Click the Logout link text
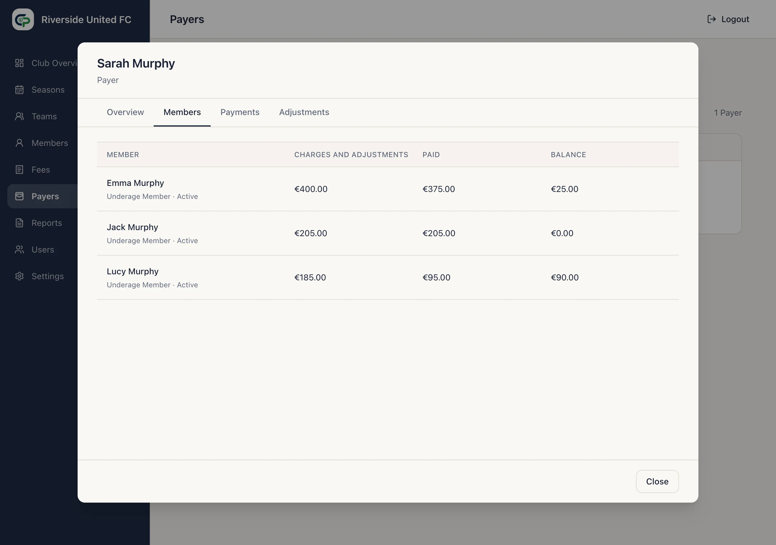 (x=735, y=19)
